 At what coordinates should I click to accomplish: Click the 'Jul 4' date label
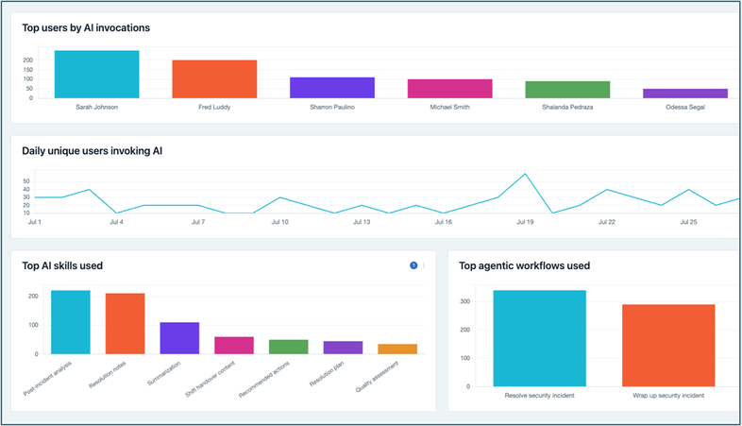(116, 222)
